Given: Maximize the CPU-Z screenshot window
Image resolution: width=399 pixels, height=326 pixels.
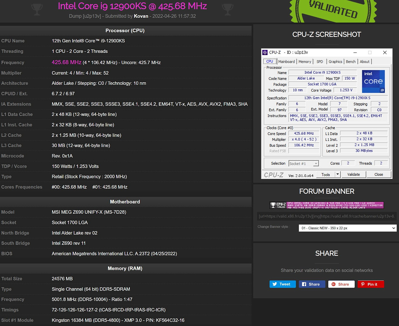Looking at the screenshot, I should click(370, 53).
